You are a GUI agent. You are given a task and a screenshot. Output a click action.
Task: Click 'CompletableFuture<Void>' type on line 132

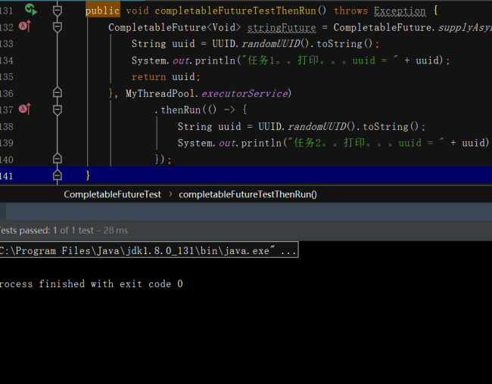(x=174, y=27)
